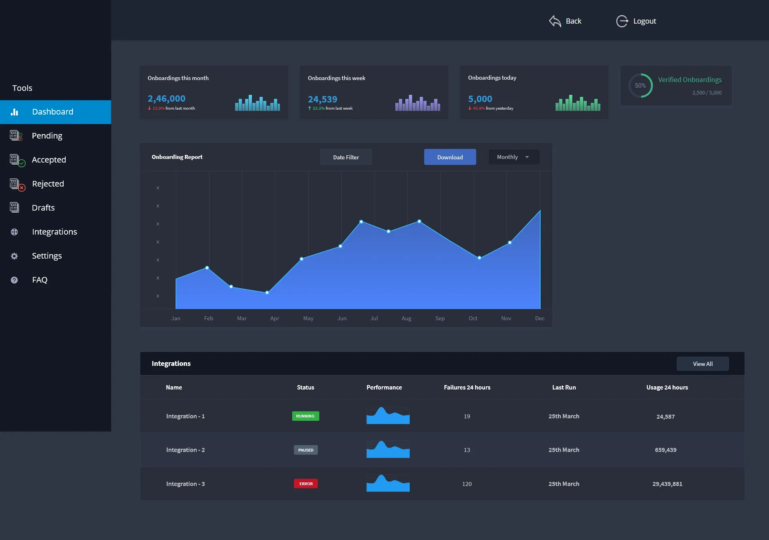Click the Pending documents icon in sidebar

16,136
